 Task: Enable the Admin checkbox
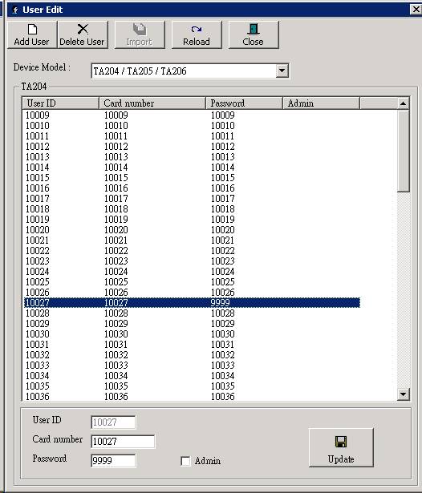[185, 461]
